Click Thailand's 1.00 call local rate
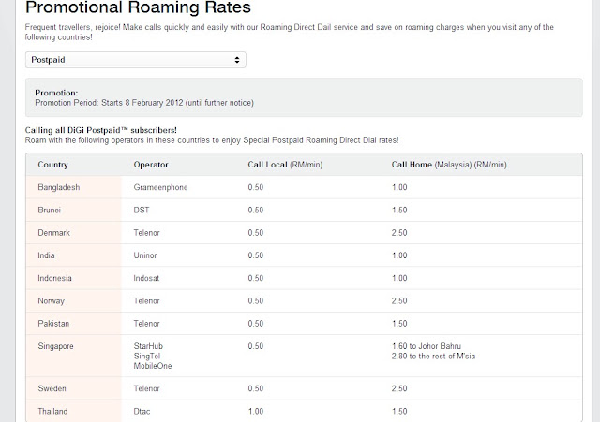Viewport: 600px width, 422px height. 256,412
